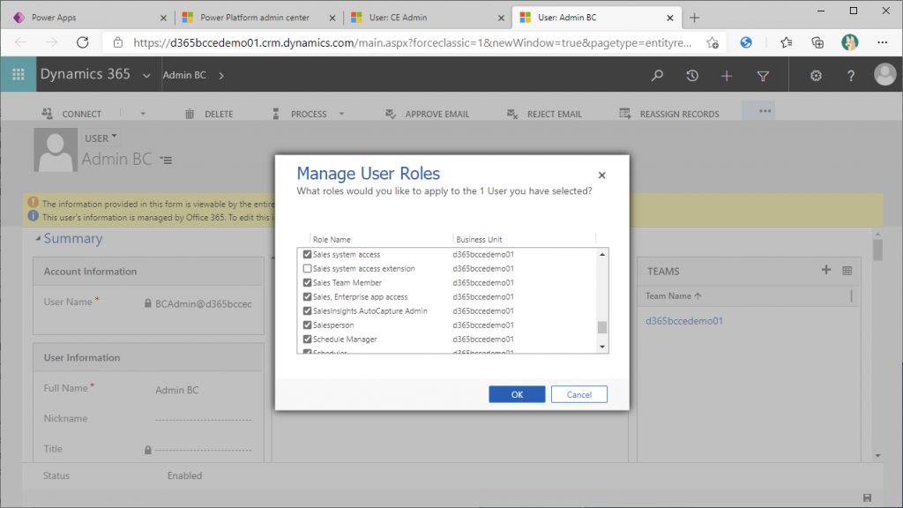Open the browser settings and more menu
Screen dimensions: 903x508
point(882,42)
